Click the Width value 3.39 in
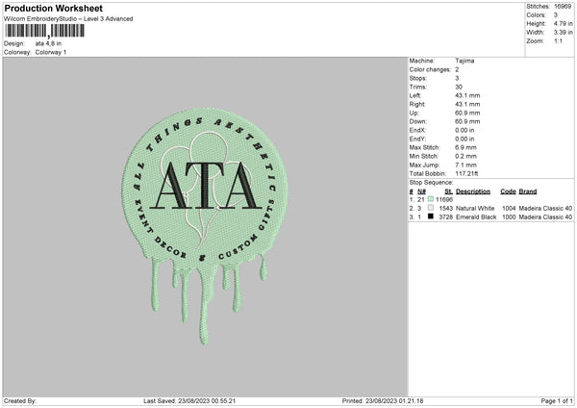The width and height of the screenshot is (577, 408). pyautogui.click(x=563, y=33)
